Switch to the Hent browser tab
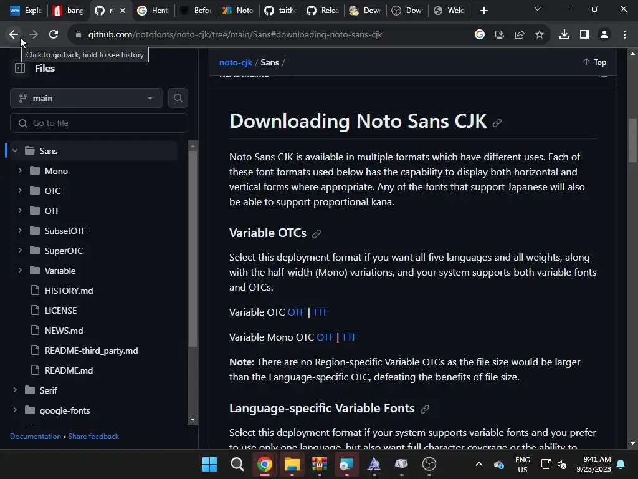 (x=153, y=11)
